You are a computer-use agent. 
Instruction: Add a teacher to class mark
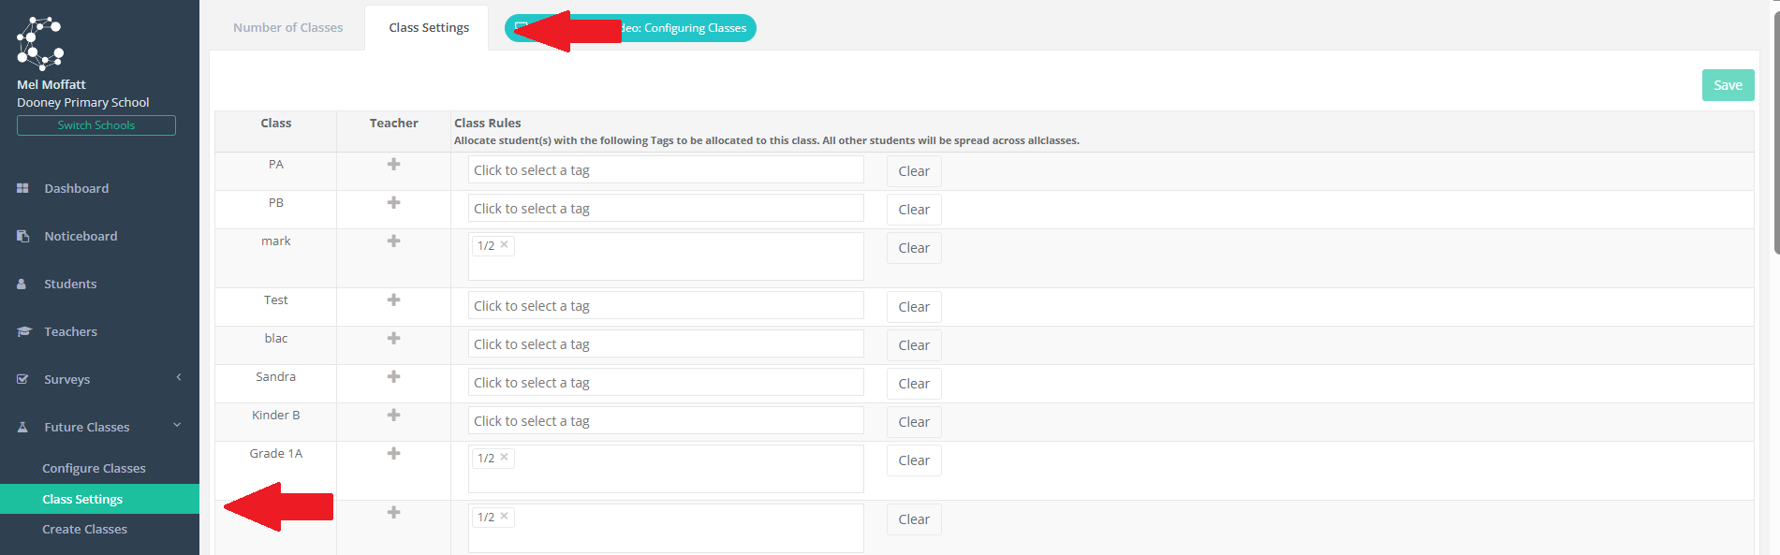tap(394, 241)
